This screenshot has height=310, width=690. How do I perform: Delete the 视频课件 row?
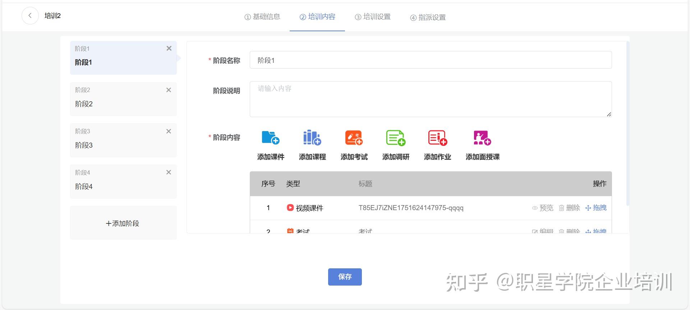point(569,208)
